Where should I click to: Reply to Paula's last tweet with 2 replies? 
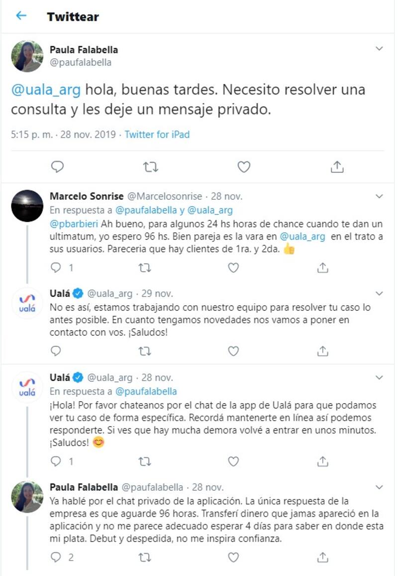click(x=56, y=557)
